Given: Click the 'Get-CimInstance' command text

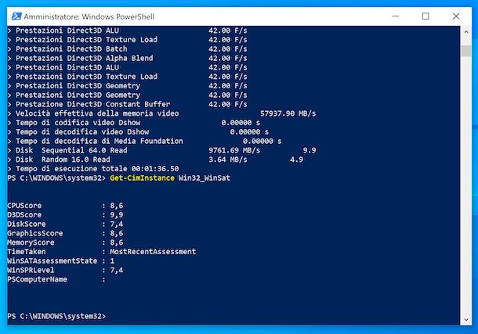Looking at the screenshot, I should pyautogui.click(x=142, y=178).
